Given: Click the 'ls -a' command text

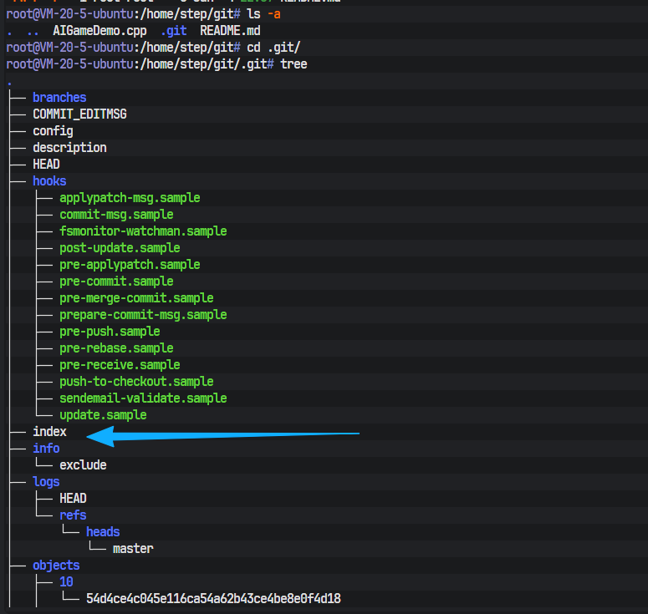Looking at the screenshot, I should 263,14.
